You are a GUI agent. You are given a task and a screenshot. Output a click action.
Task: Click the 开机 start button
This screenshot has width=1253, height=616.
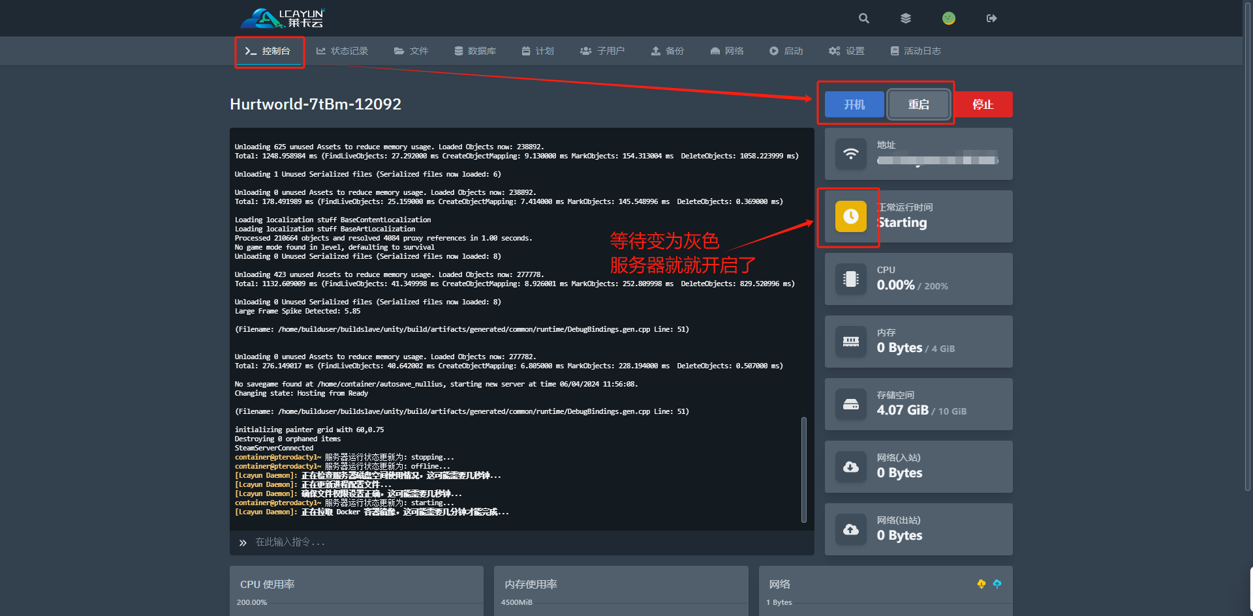click(x=854, y=104)
